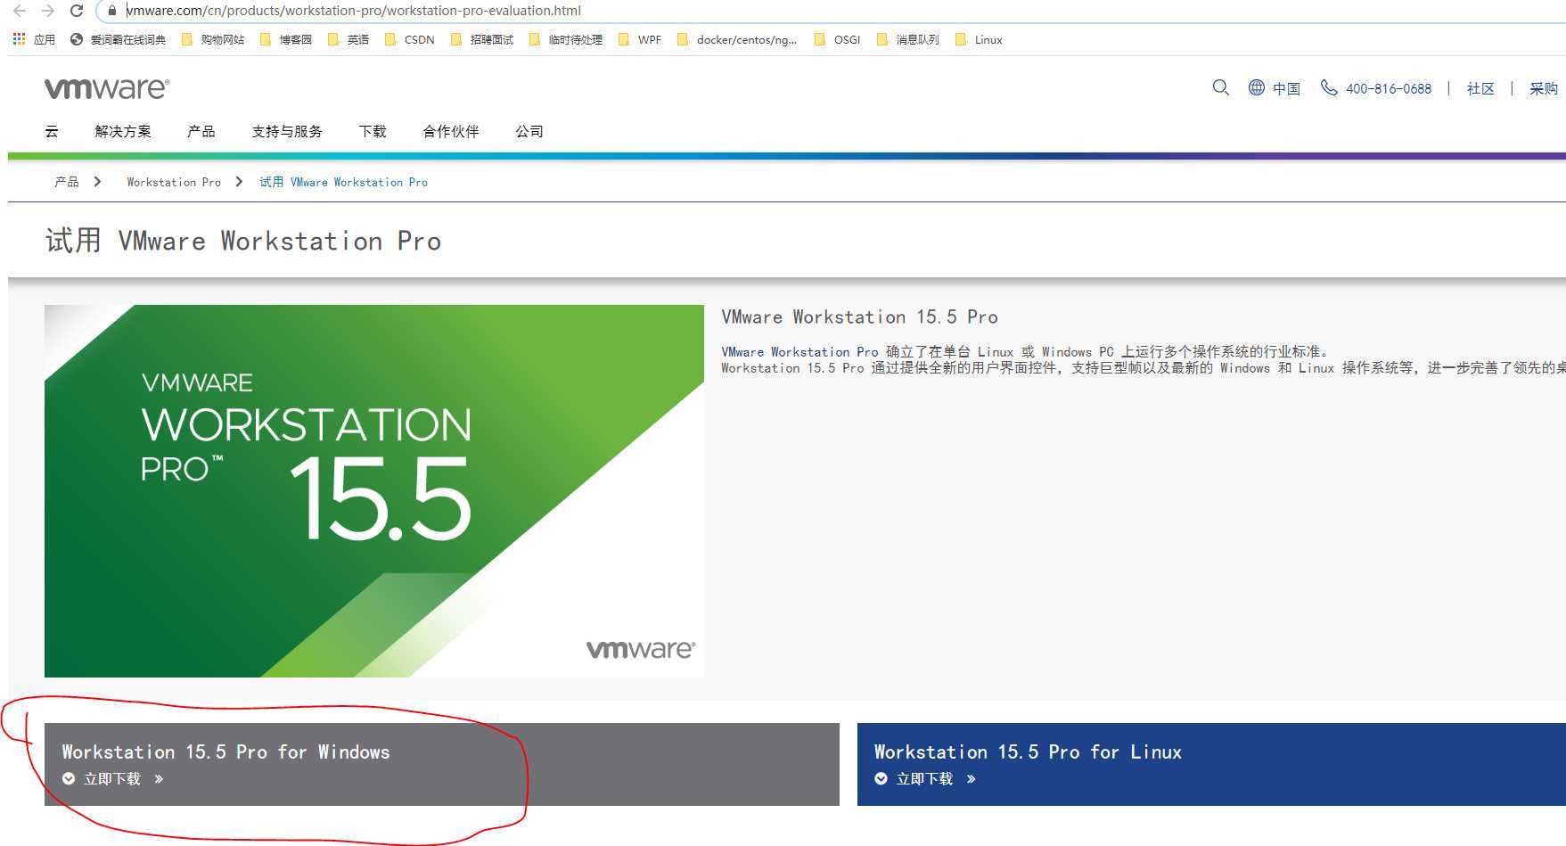Click the phone icon beside 400-816-0688
The image size is (1566, 846).
pyautogui.click(x=1328, y=87)
